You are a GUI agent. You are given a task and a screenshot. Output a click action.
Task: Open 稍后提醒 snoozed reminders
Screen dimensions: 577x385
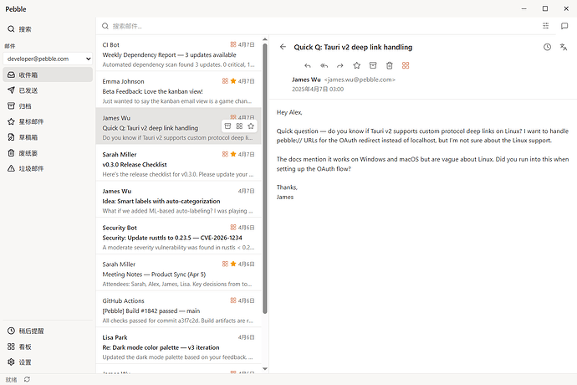pos(48,331)
